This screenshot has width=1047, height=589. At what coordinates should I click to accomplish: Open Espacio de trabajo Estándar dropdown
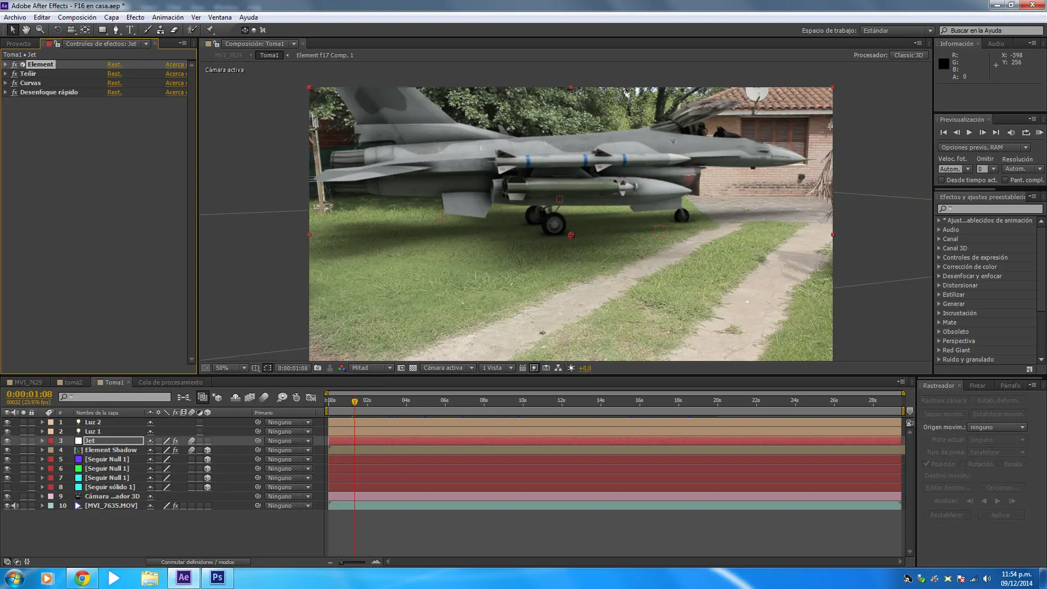click(x=898, y=31)
